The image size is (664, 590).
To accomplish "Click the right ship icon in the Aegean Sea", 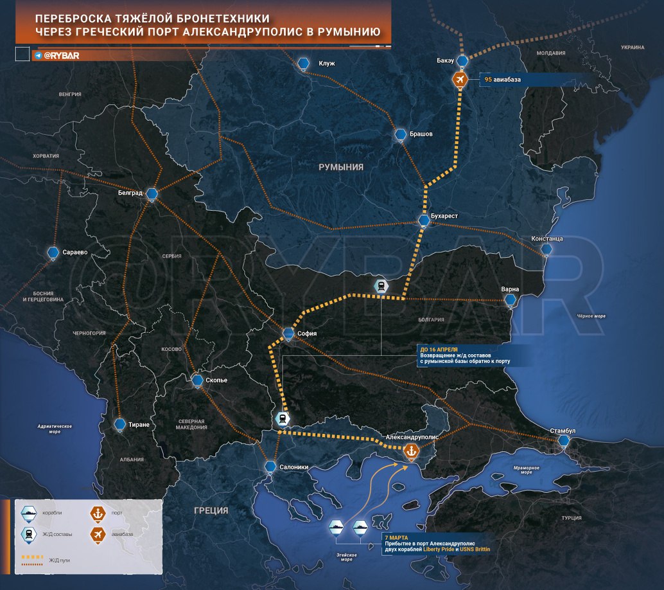I will [x=360, y=526].
